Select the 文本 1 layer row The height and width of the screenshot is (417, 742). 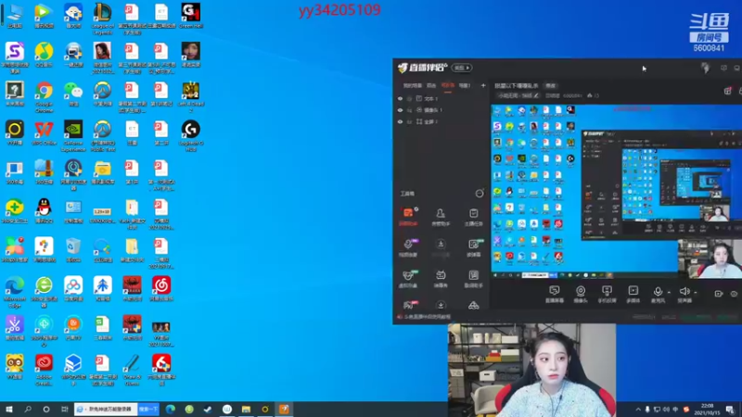tap(441, 99)
